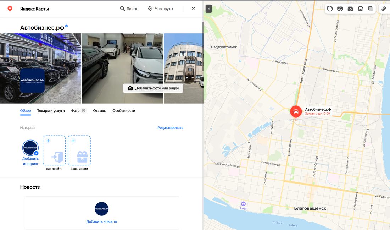Image resolution: width=390 pixels, height=230 pixels.
Task: Open the Отзывы reviews tab
Action: tap(100, 111)
